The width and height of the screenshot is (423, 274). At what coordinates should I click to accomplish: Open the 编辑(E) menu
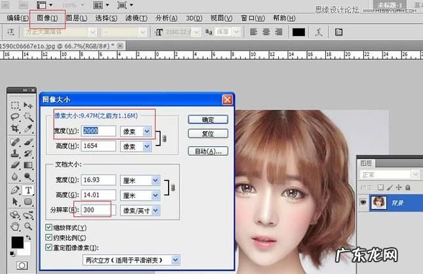pyautogui.click(x=17, y=18)
